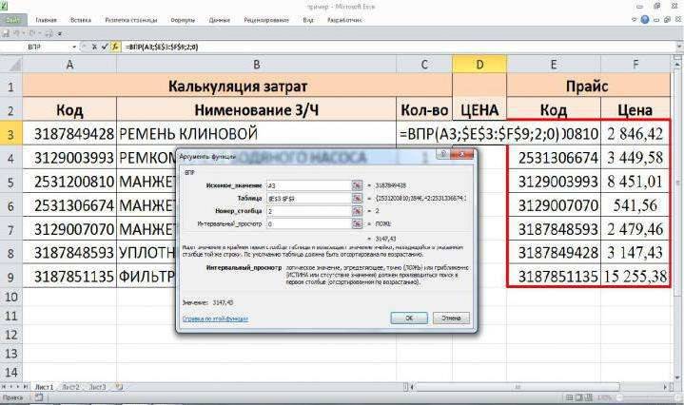684x405 pixels.
Task: Click range selector icon beside Таблица field
Action: (356, 197)
